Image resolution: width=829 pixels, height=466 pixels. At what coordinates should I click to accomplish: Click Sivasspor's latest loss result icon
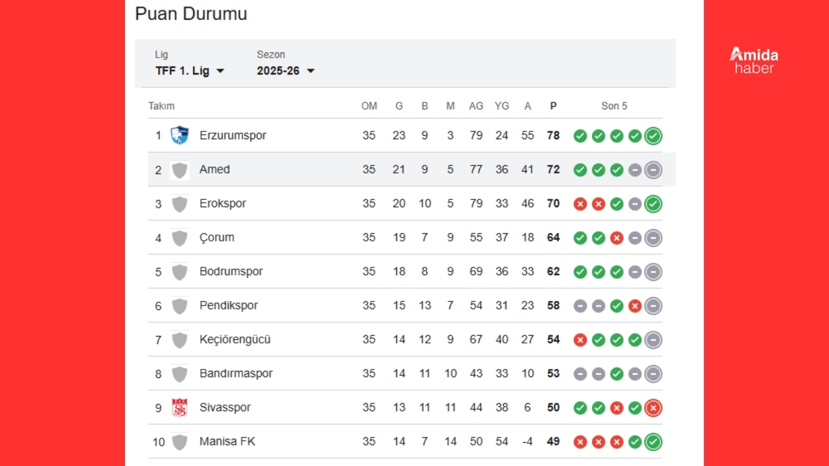[653, 408]
